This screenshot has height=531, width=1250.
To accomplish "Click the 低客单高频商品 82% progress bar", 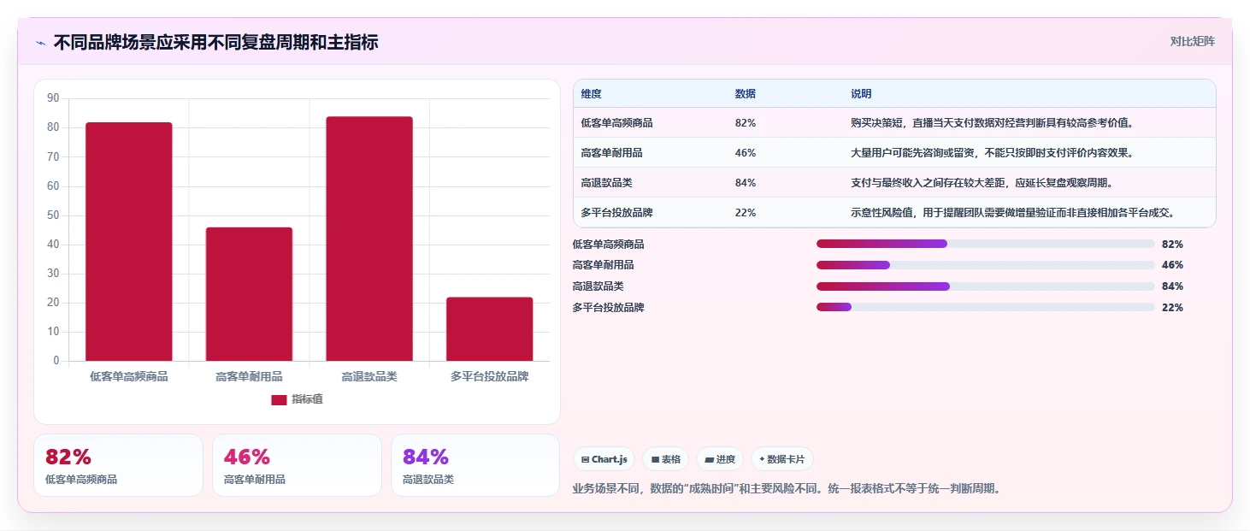I will click(985, 244).
